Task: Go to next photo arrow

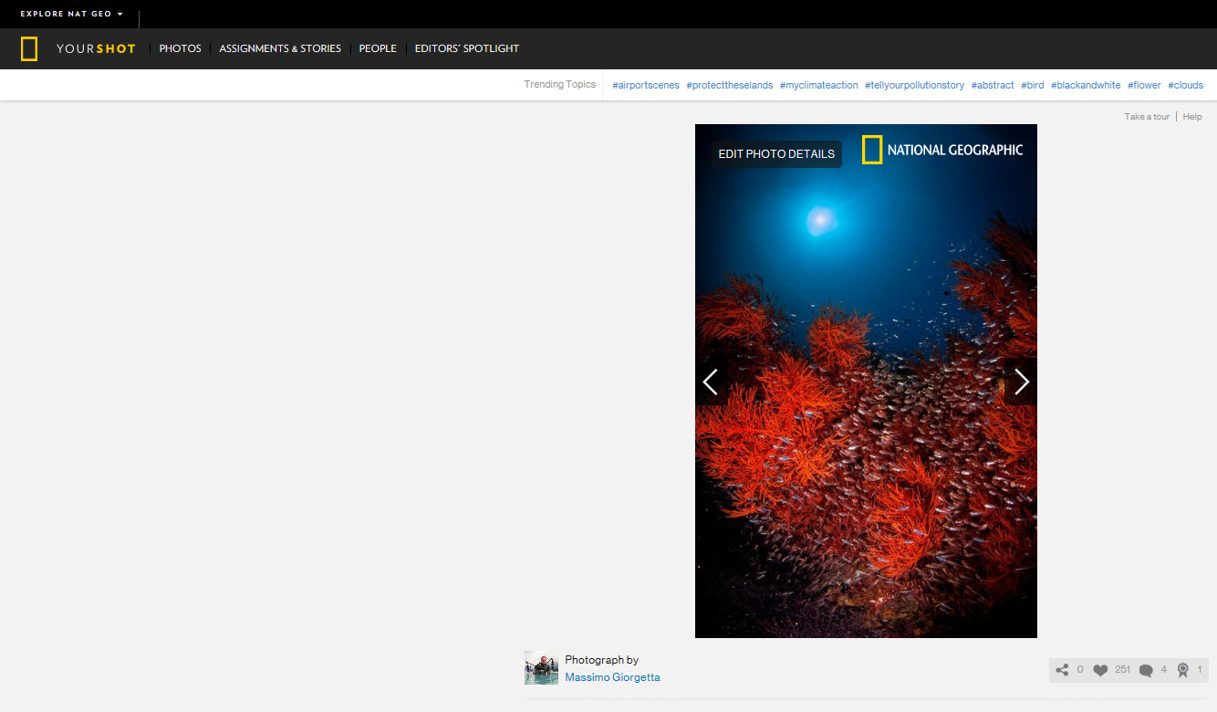Action: coord(1021,382)
